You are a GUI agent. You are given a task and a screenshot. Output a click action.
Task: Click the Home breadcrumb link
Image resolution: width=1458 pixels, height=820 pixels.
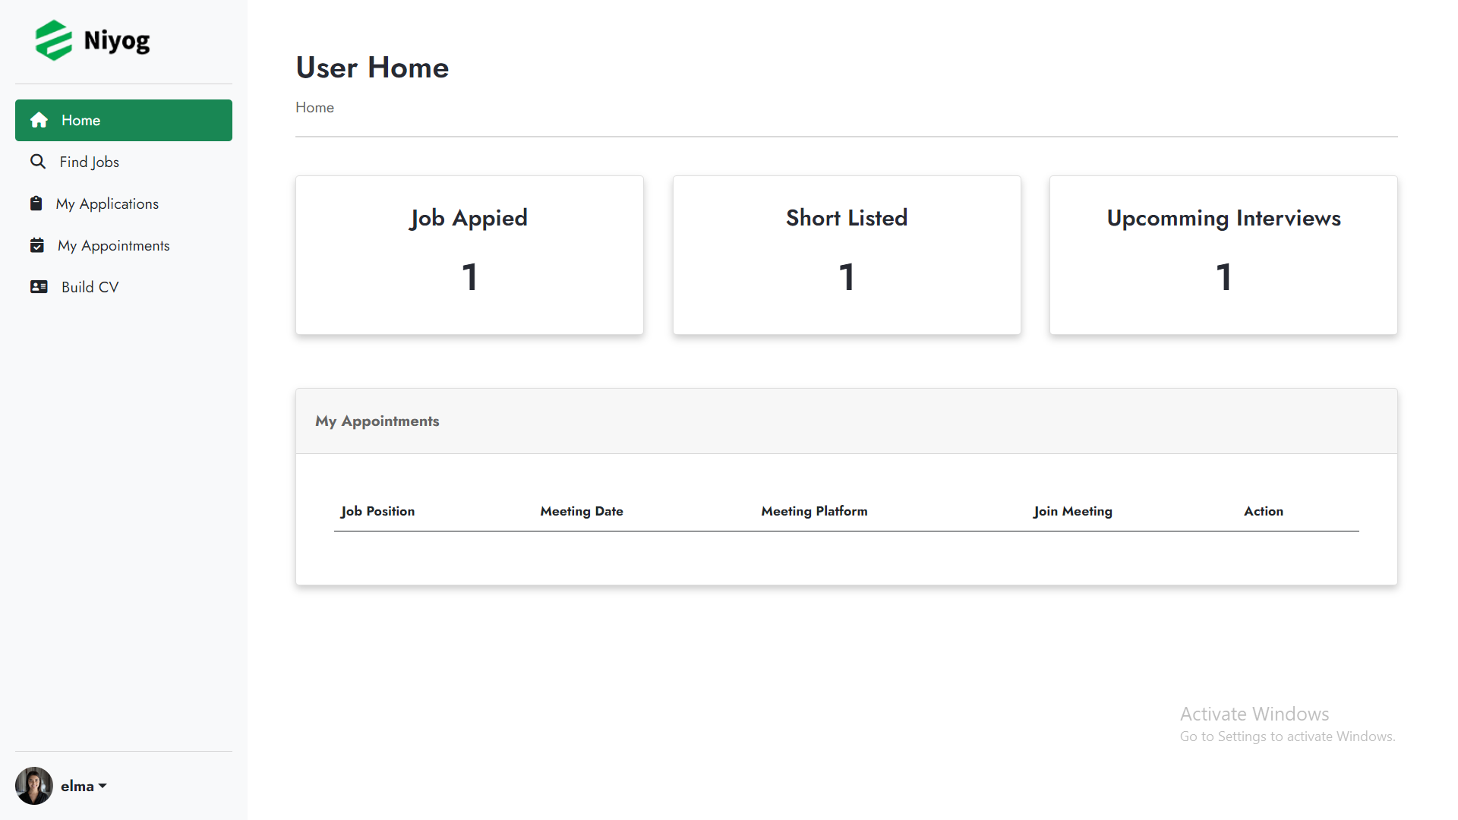click(314, 108)
